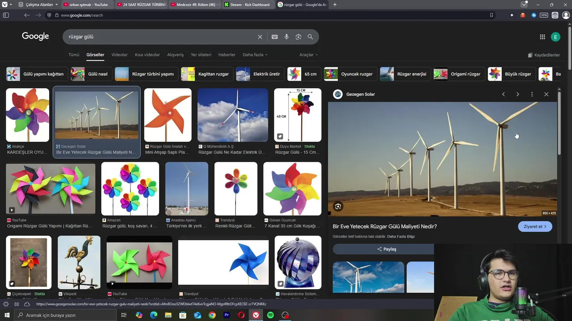
Task: Open Task View on the taskbar
Action: [124, 315]
